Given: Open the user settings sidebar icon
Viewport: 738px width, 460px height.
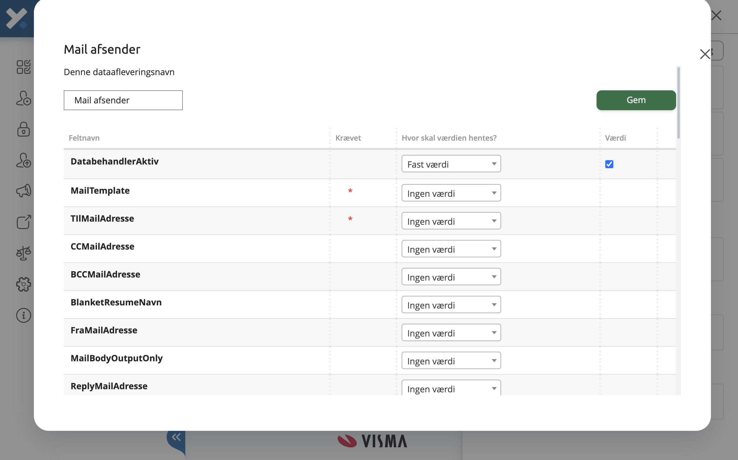Looking at the screenshot, I should point(24,98).
